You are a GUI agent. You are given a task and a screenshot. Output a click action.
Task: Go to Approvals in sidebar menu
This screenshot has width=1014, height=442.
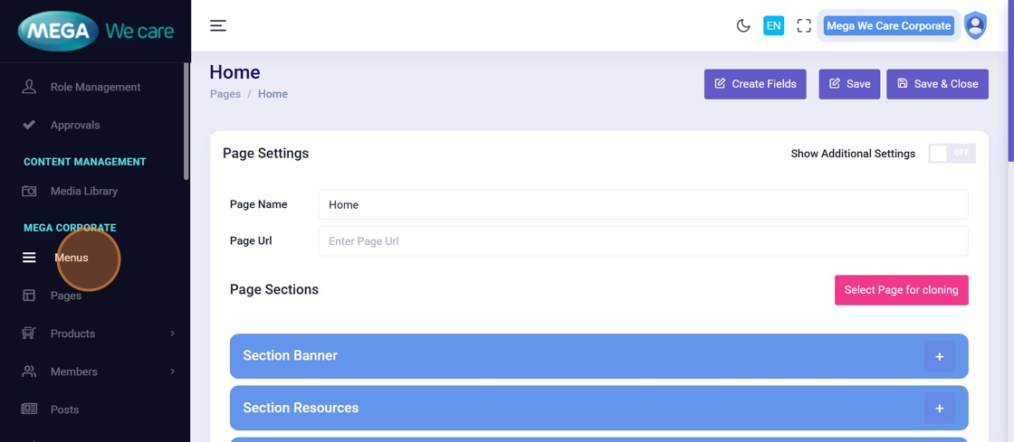75,125
